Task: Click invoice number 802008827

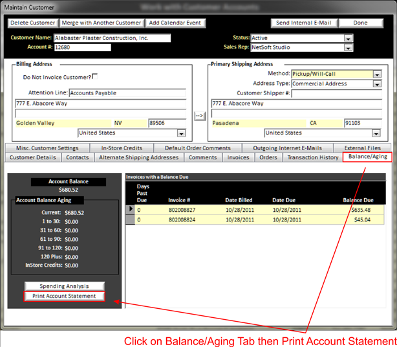Action: click(x=182, y=210)
